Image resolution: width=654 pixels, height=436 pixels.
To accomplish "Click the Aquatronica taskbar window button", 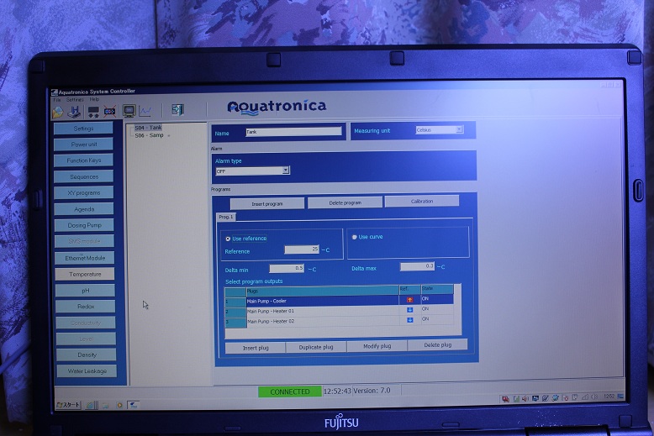I will (133, 405).
